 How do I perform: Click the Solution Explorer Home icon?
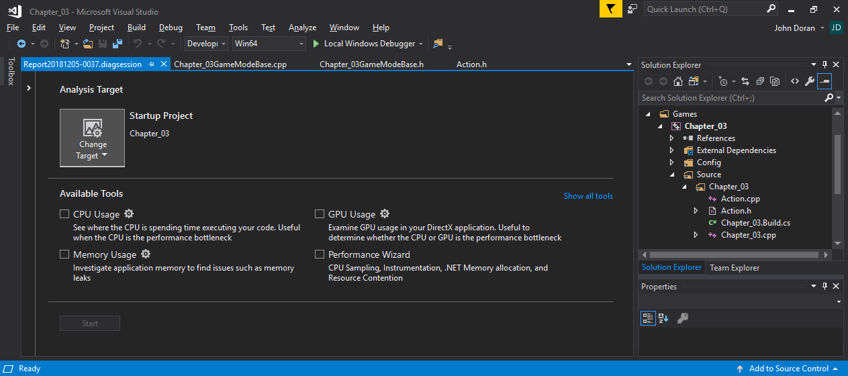coord(678,81)
